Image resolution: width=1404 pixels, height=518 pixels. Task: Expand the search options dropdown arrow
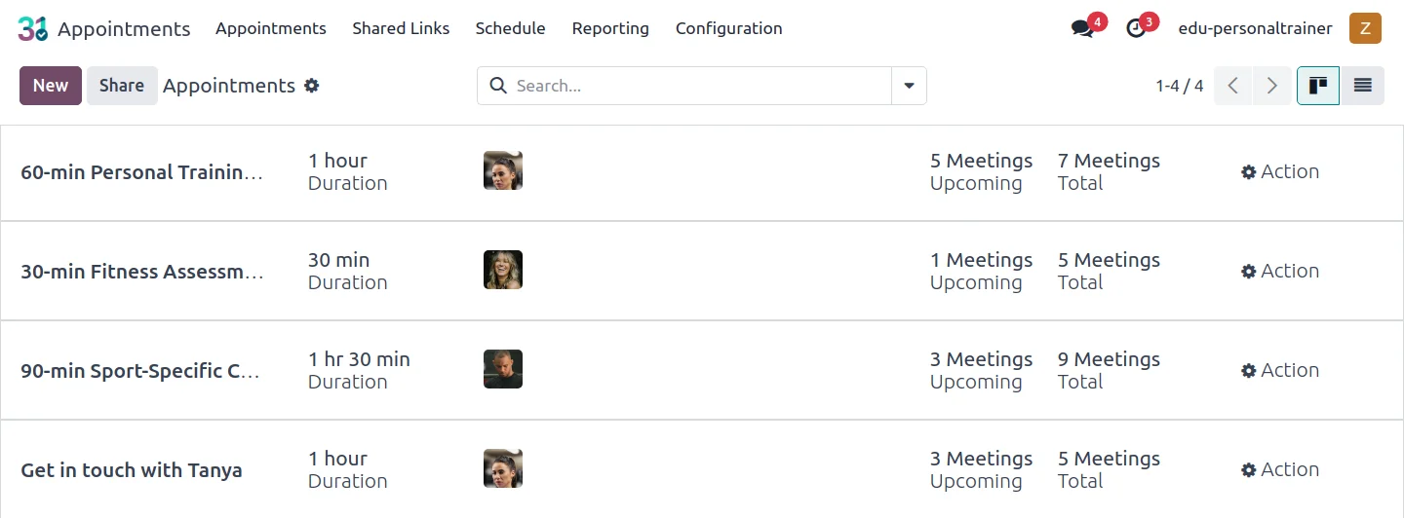point(909,86)
